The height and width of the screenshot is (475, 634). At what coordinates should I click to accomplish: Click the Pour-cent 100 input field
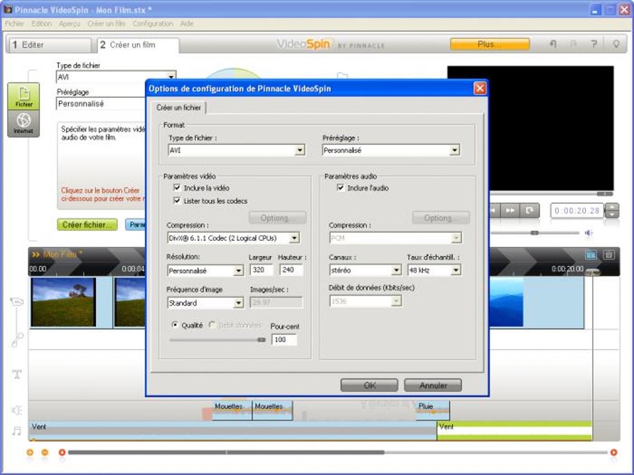pyautogui.click(x=285, y=340)
